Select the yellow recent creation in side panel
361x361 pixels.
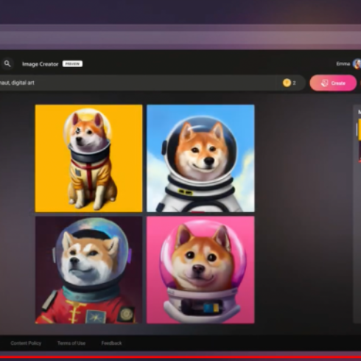pyautogui.click(x=360, y=130)
